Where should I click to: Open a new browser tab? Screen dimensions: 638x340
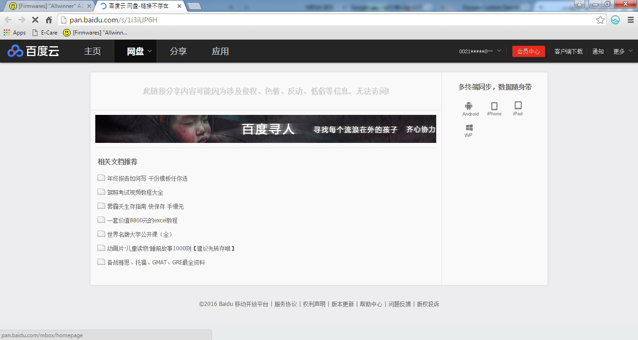point(194,6)
